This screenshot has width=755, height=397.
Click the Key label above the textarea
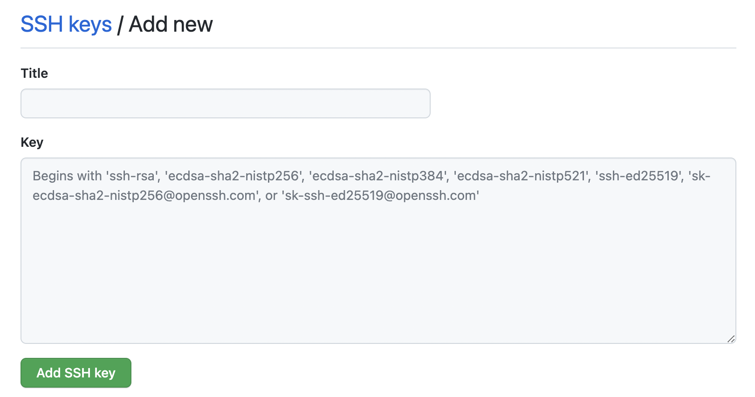point(32,142)
